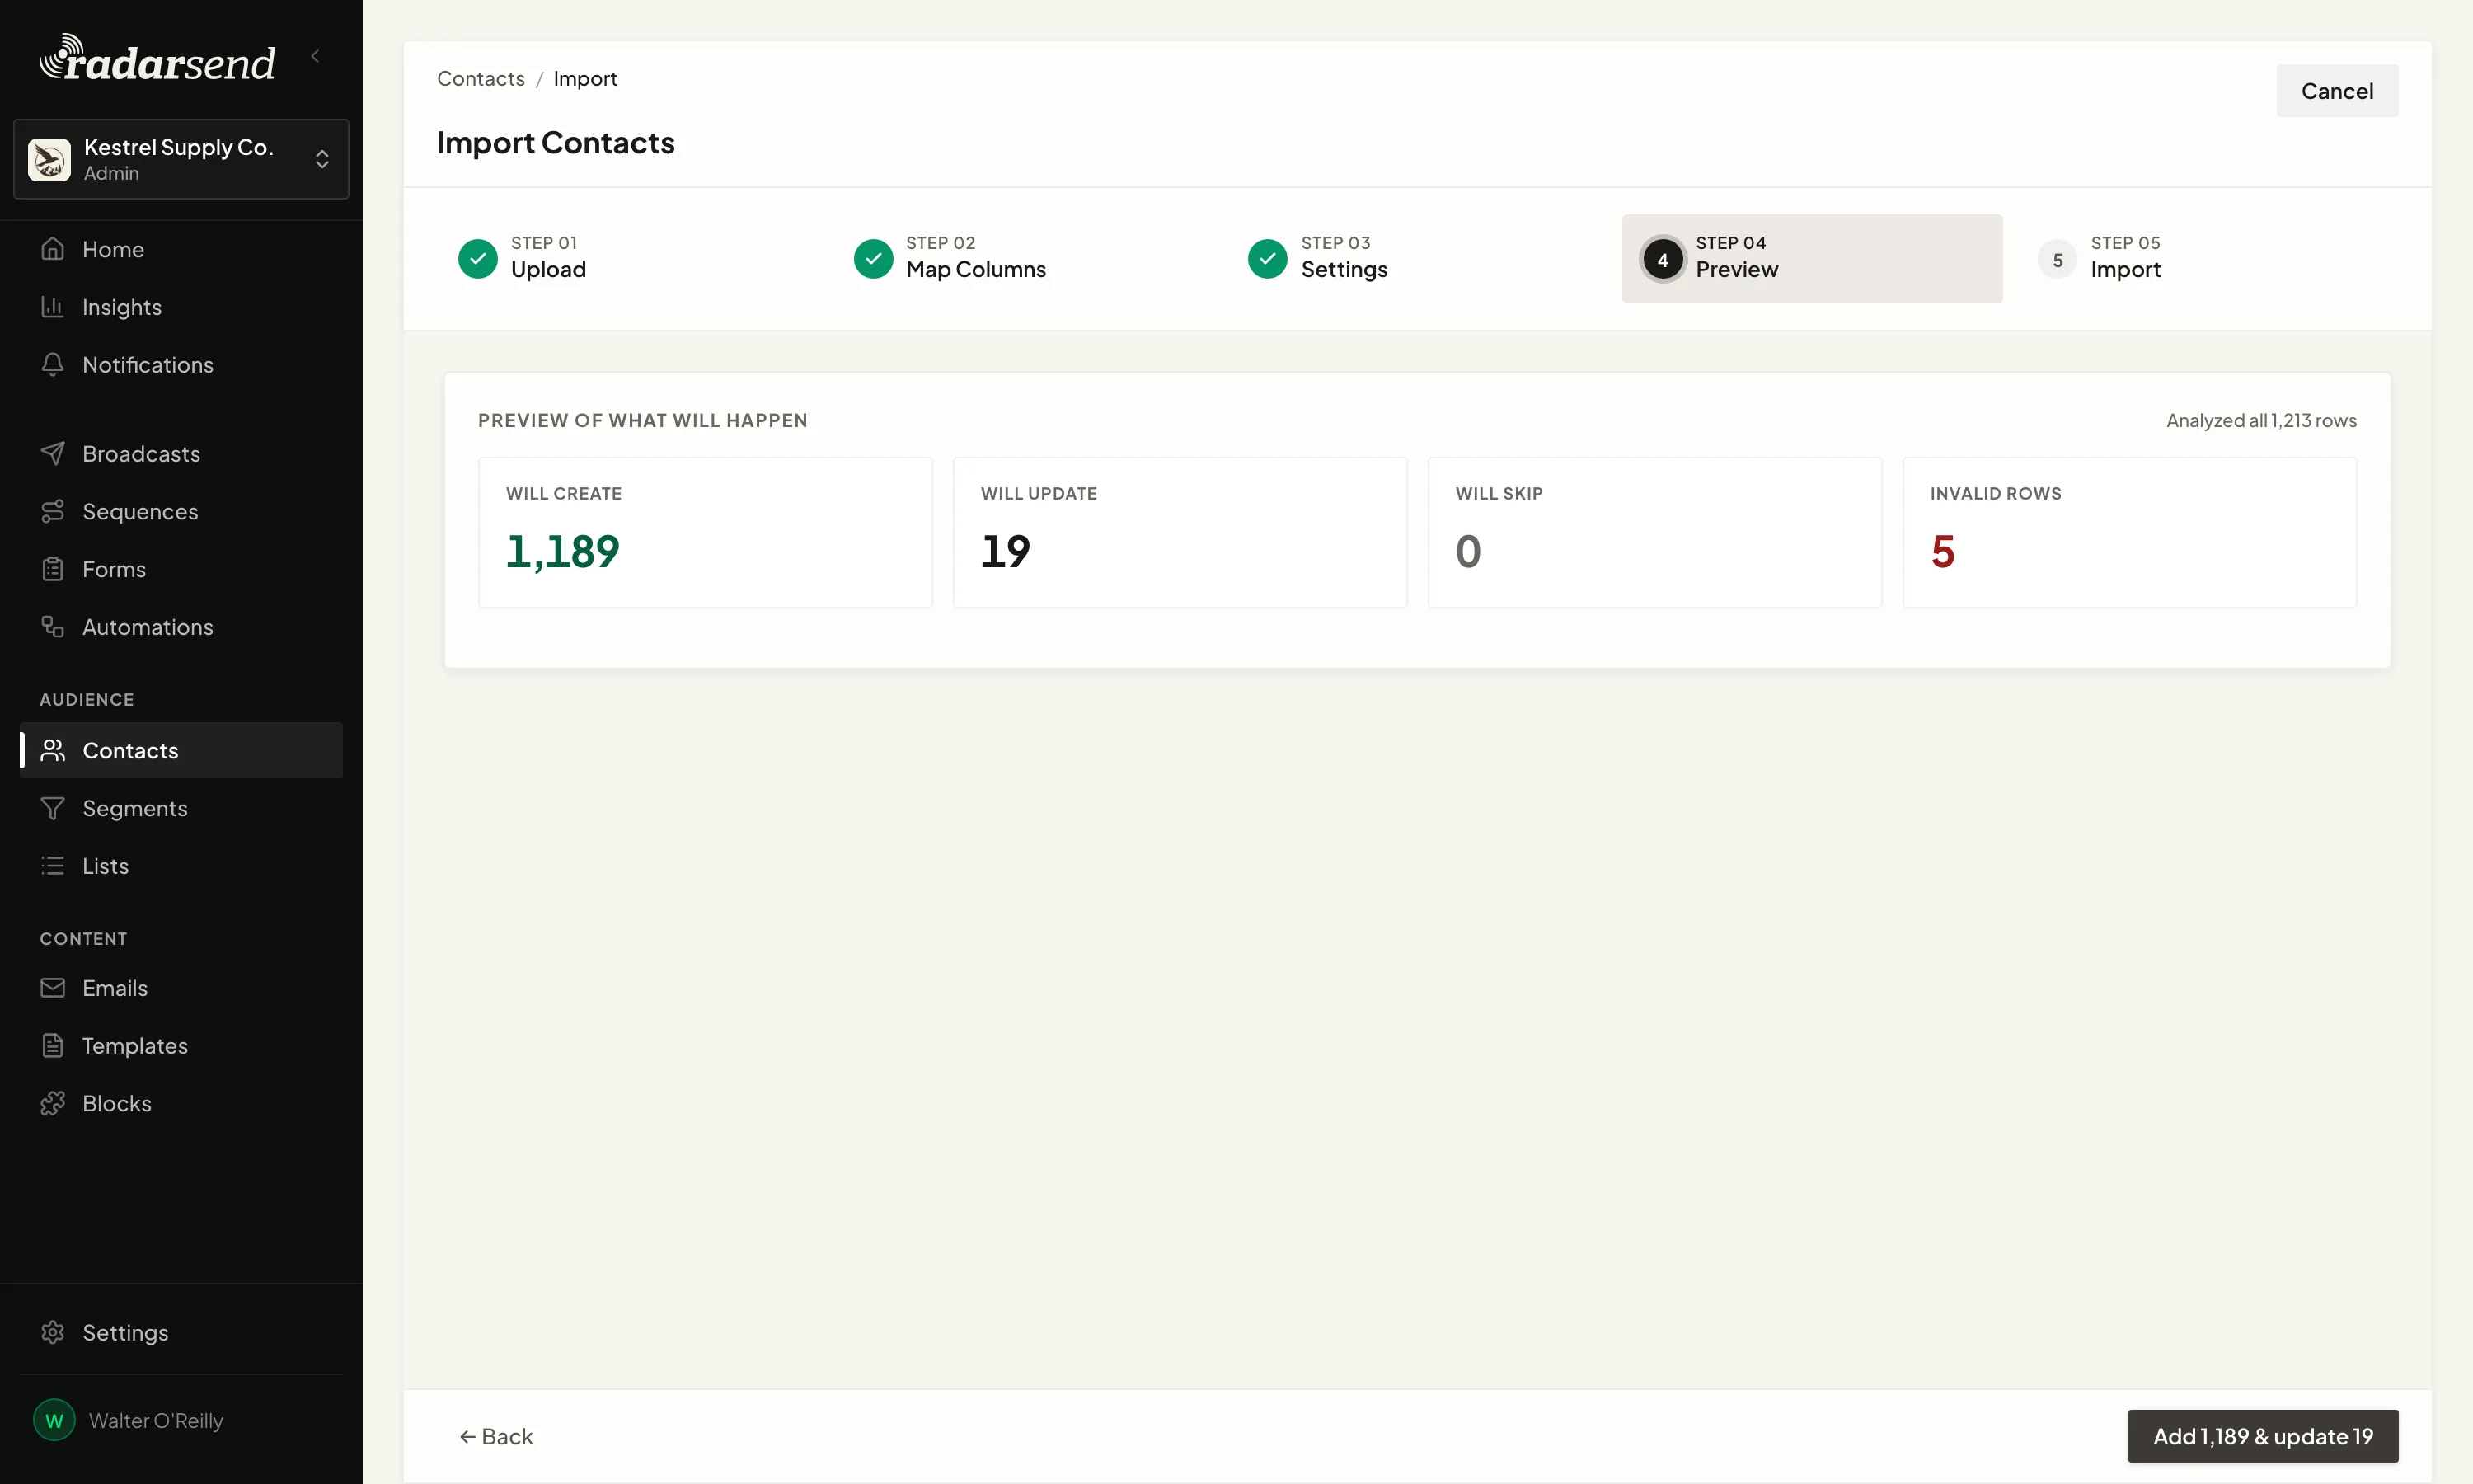This screenshot has width=2473, height=1484.
Task: Click Walter O'Reilly's avatar
Action: pos(54,1421)
